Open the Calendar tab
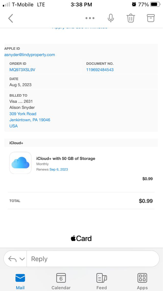 click(x=61, y=281)
